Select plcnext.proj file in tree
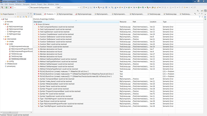Image resolution: width=207 pixels, height=116 pixels. click(x=11, y=66)
